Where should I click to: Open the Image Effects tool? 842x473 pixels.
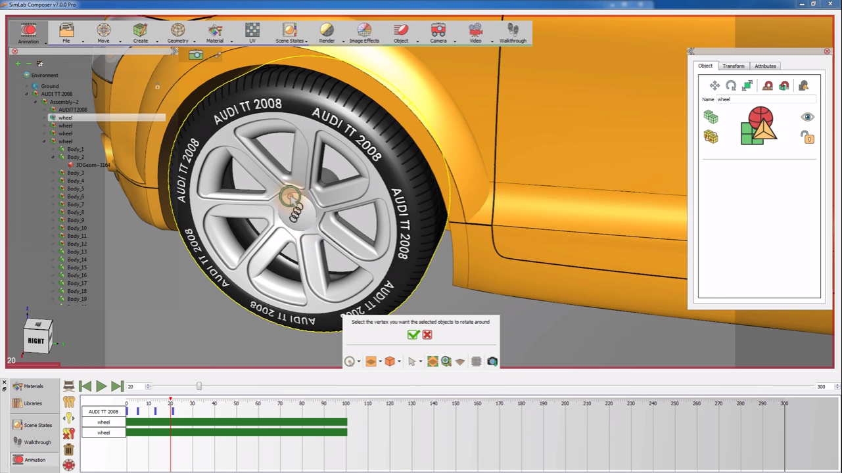[364, 33]
